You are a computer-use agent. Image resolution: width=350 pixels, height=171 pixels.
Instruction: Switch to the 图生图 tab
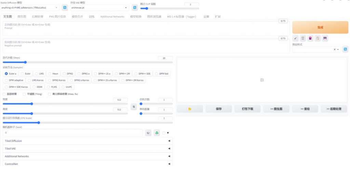coord(22,16)
